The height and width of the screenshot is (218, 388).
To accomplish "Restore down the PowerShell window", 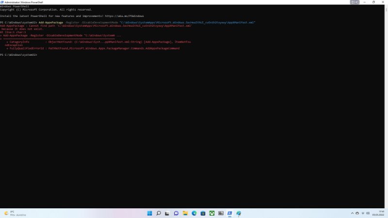I will tap(373, 2).
